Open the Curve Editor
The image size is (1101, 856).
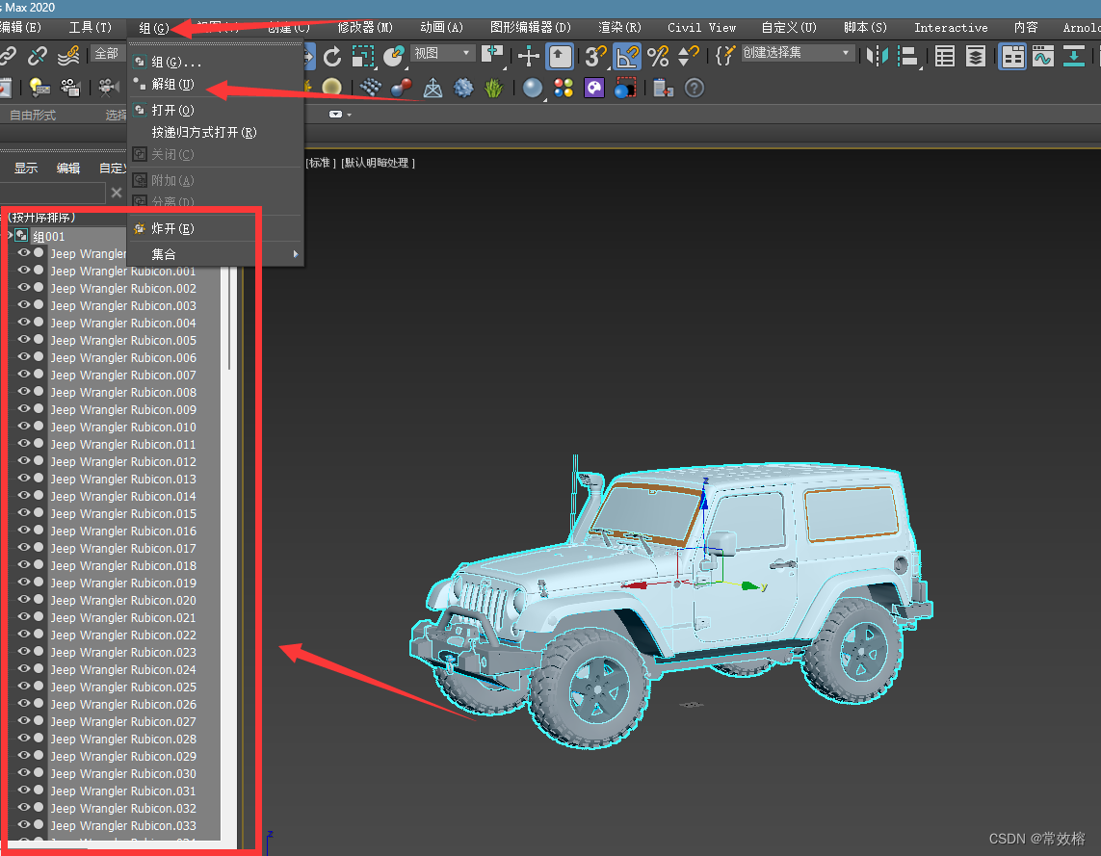[1042, 56]
